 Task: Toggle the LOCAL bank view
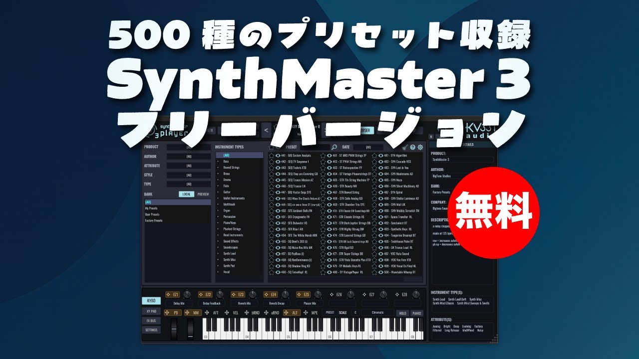click(186, 194)
